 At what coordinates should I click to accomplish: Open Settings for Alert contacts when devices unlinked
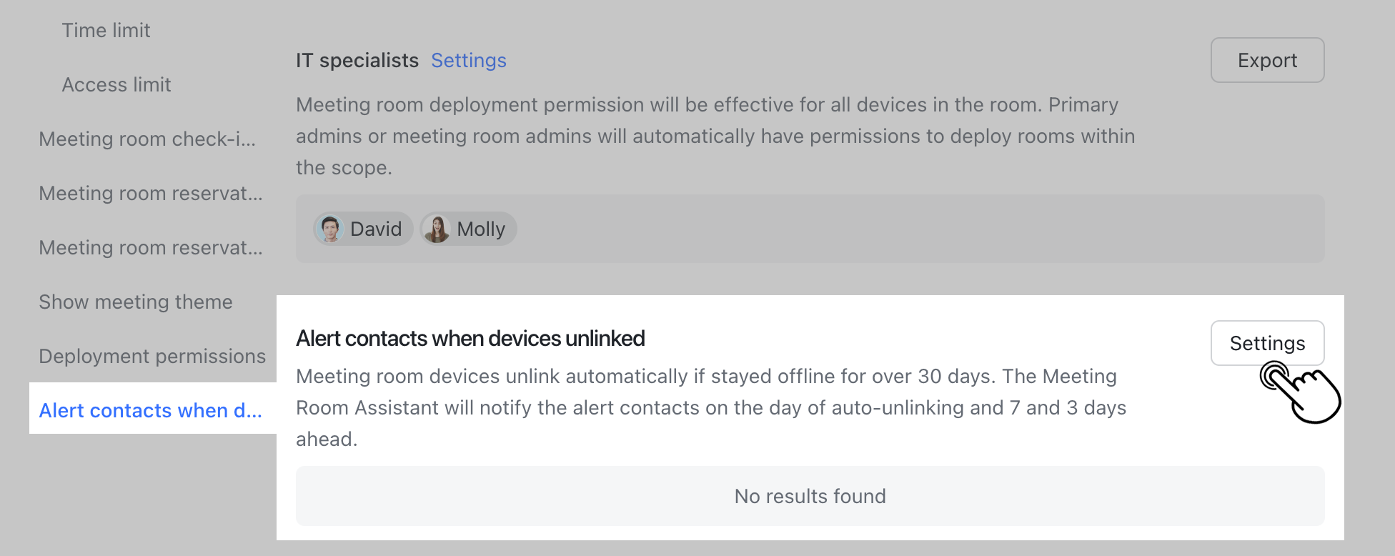click(1267, 343)
